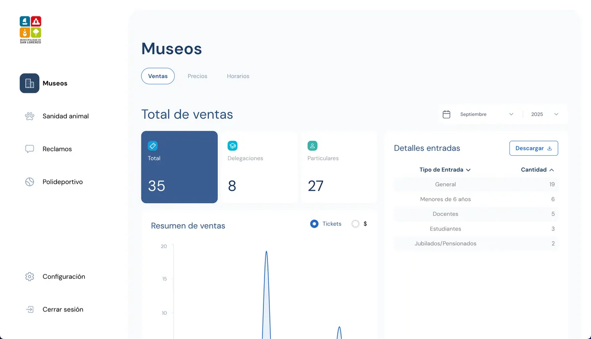Click the Sanidad animal paw icon
Viewport: 591px width, 339px height.
[30, 116]
